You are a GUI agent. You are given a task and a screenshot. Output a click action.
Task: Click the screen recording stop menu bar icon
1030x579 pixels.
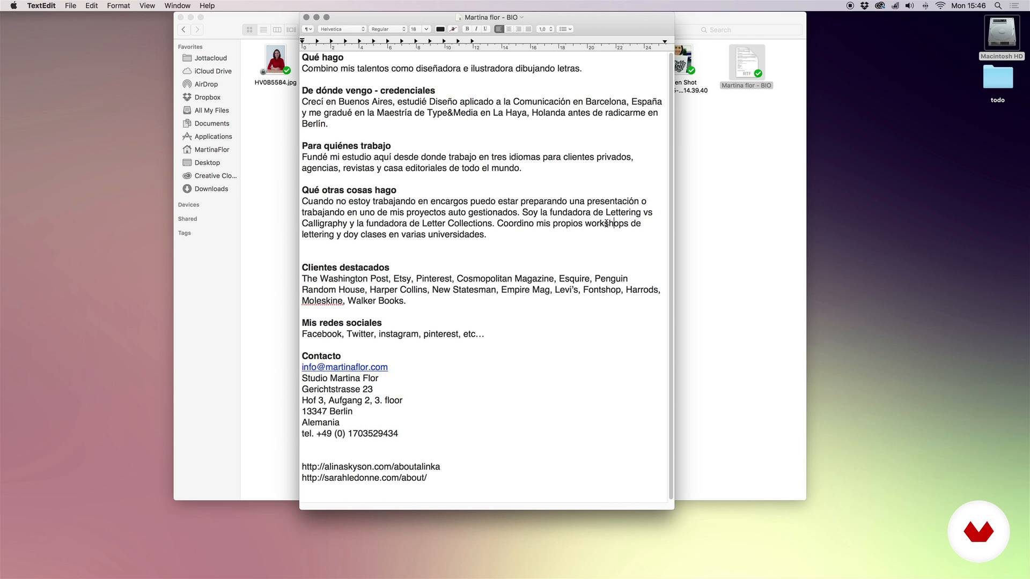point(850,5)
